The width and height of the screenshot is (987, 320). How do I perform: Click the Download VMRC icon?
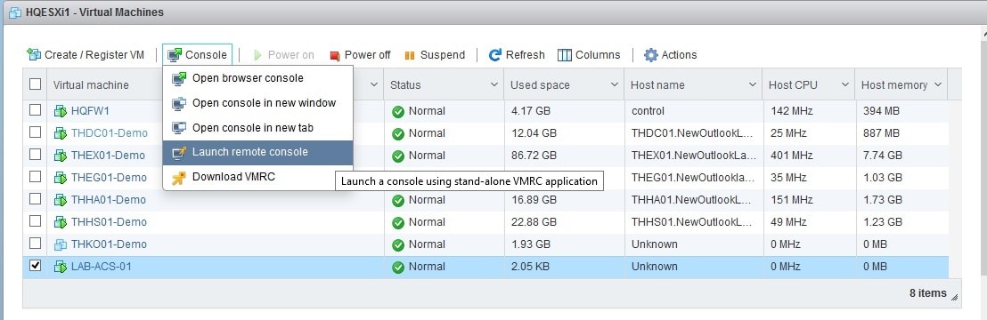tap(179, 177)
